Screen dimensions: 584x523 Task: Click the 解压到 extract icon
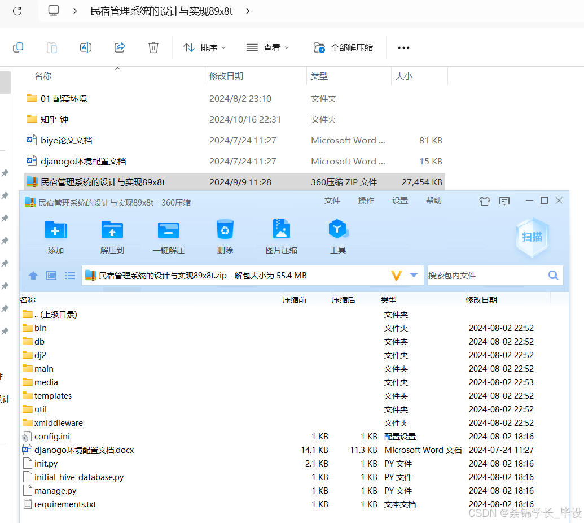[112, 236]
